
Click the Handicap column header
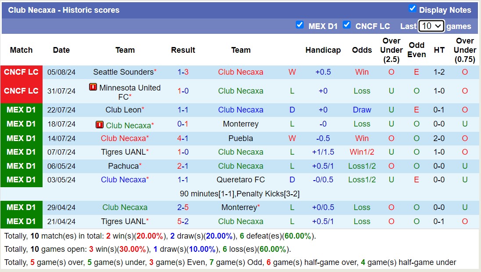pyautogui.click(x=323, y=50)
